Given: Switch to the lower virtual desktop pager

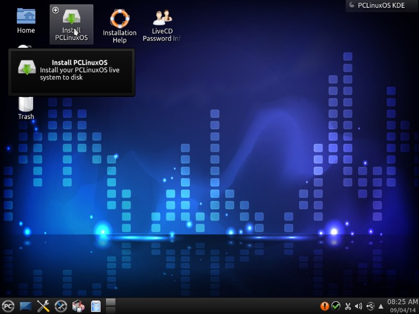Looking at the screenshot, I should pos(111,310).
